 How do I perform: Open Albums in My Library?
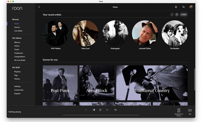17,42
